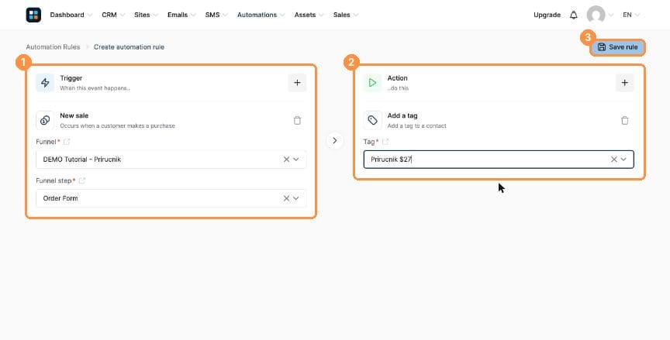Viewport: 670px width, 340px height.
Task: Open notifications bell
Action: click(573, 15)
